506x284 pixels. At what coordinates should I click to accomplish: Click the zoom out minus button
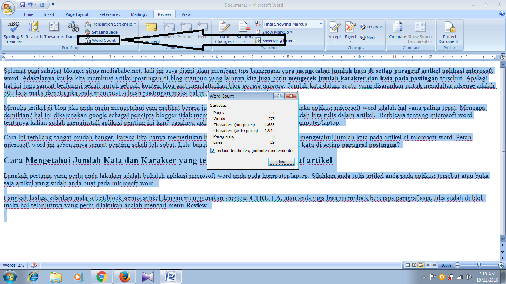click(x=457, y=265)
